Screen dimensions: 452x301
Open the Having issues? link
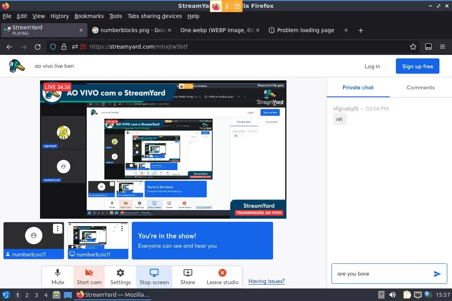(266, 281)
